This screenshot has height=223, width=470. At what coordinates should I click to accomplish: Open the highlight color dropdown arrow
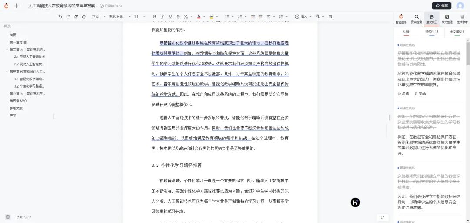point(217,17)
